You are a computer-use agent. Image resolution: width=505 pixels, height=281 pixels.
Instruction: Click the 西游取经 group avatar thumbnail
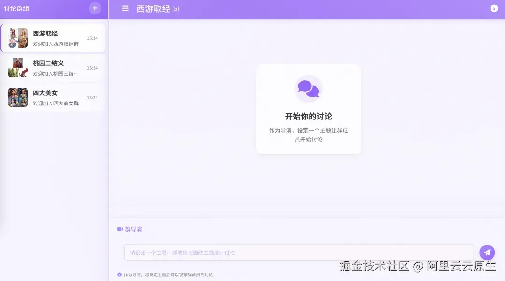click(x=18, y=38)
